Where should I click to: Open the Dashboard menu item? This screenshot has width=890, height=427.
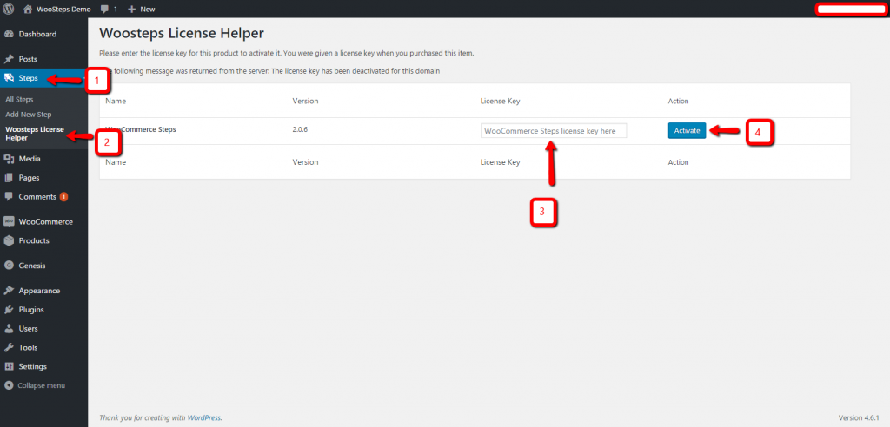pyautogui.click(x=37, y=34)
